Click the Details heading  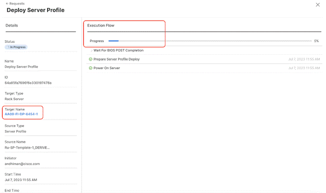coord(11,26)
